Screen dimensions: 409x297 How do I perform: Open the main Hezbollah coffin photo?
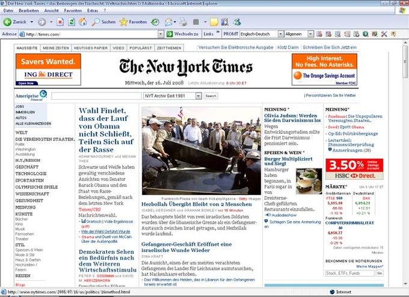point(201,151)
